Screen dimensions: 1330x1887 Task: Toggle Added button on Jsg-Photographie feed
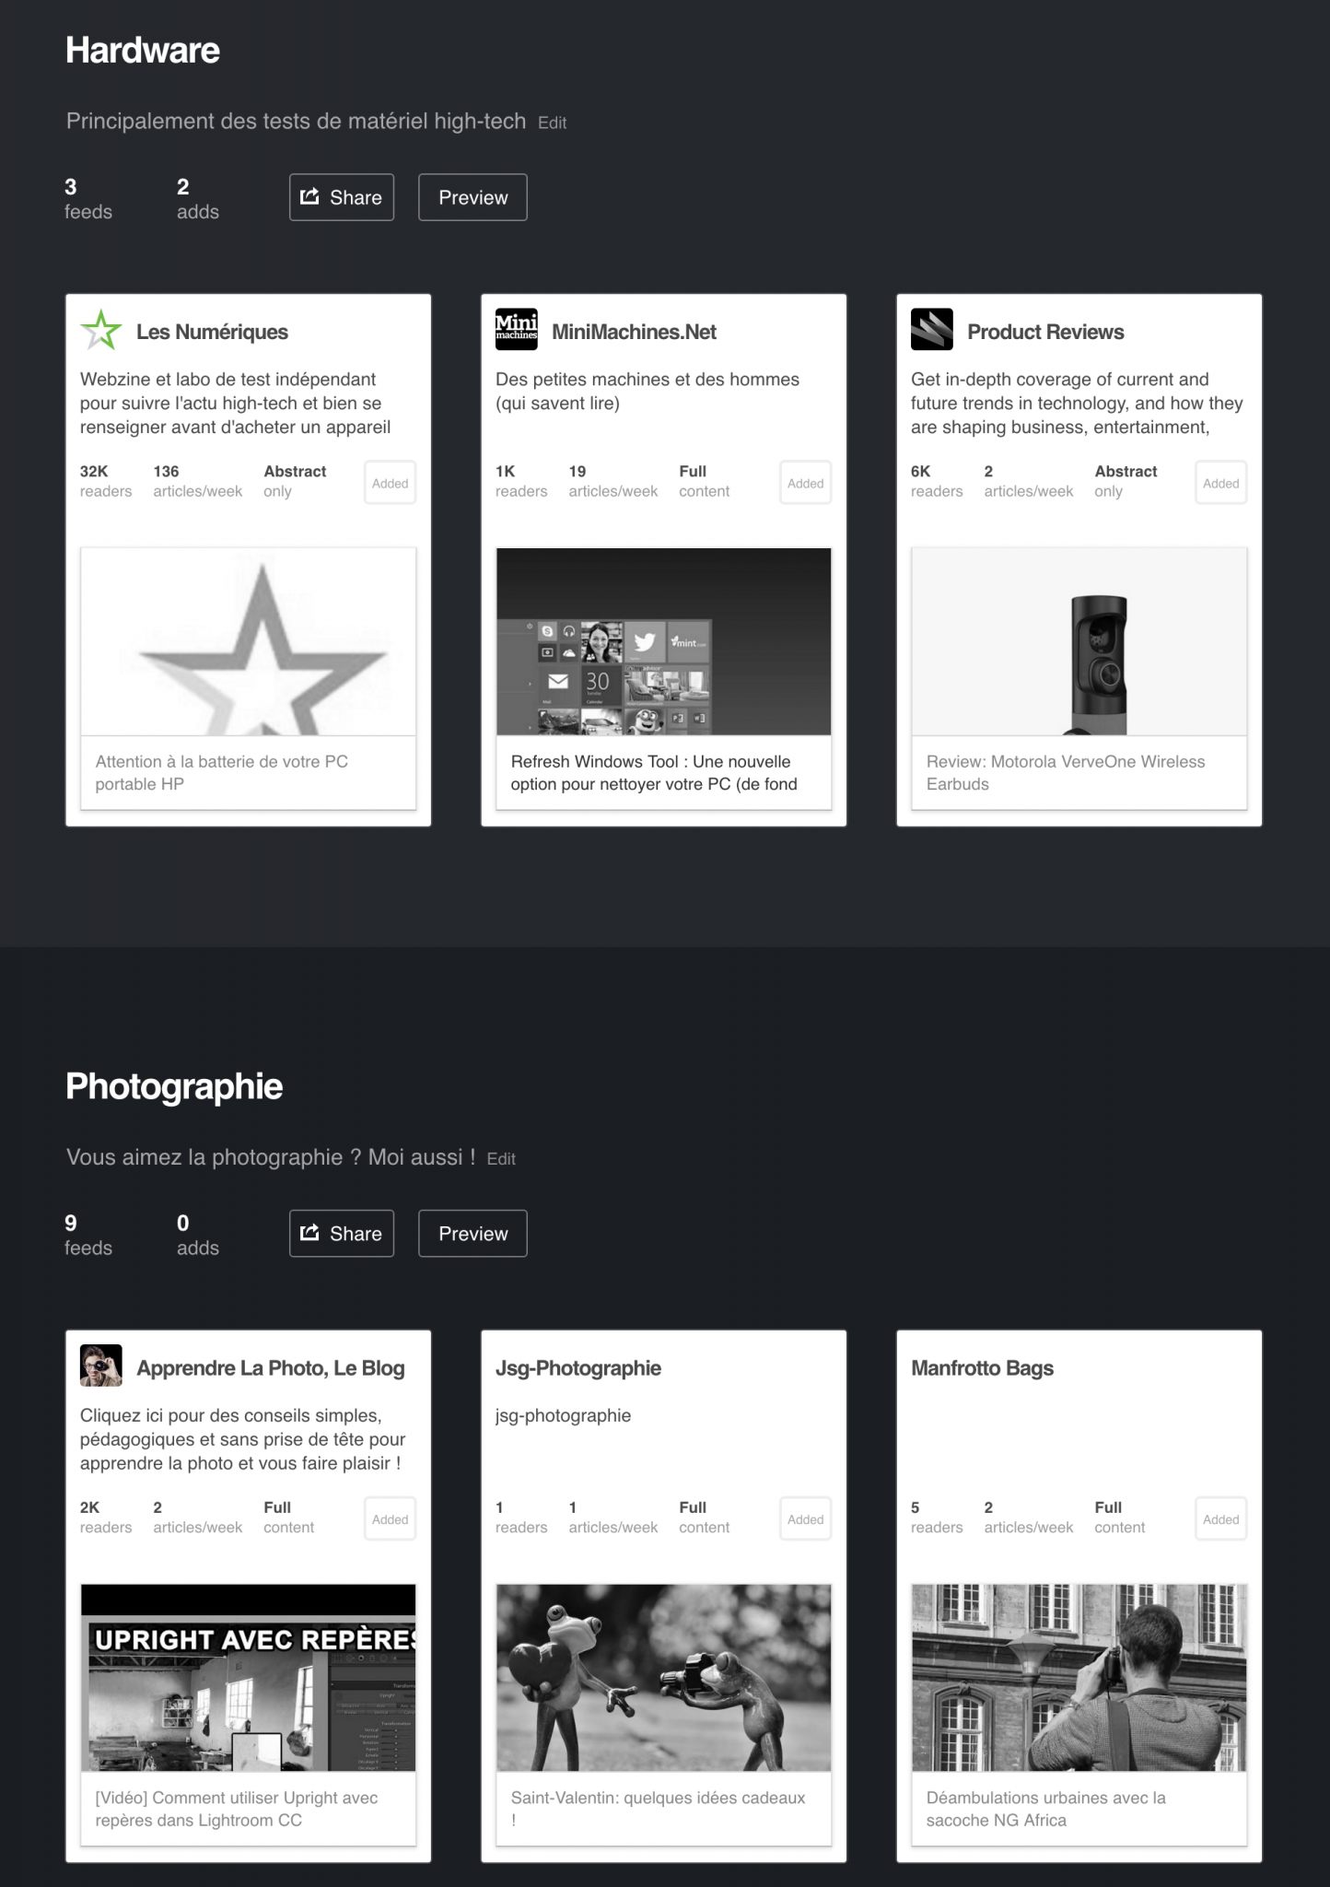806,1519
